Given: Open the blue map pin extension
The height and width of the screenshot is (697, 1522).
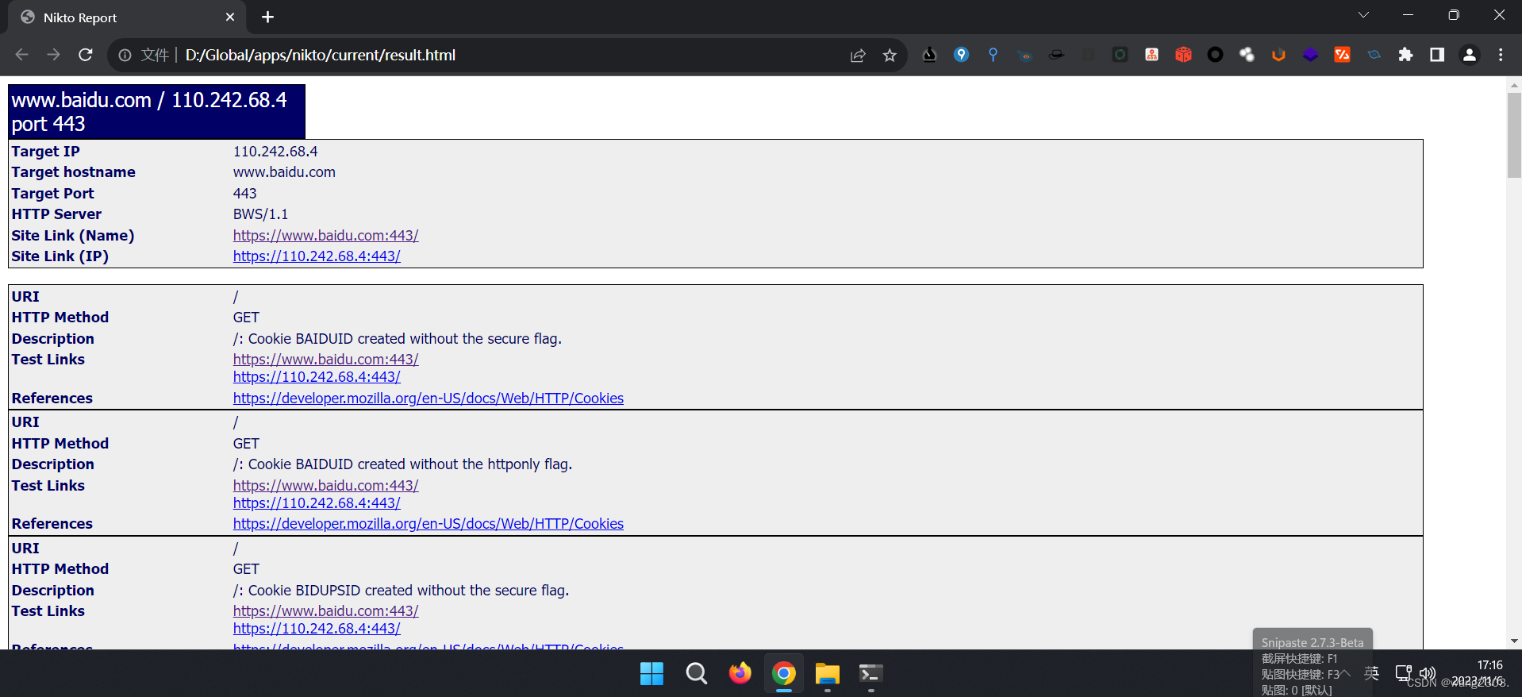Looking at the screenshot, I should tap(962, 55).
